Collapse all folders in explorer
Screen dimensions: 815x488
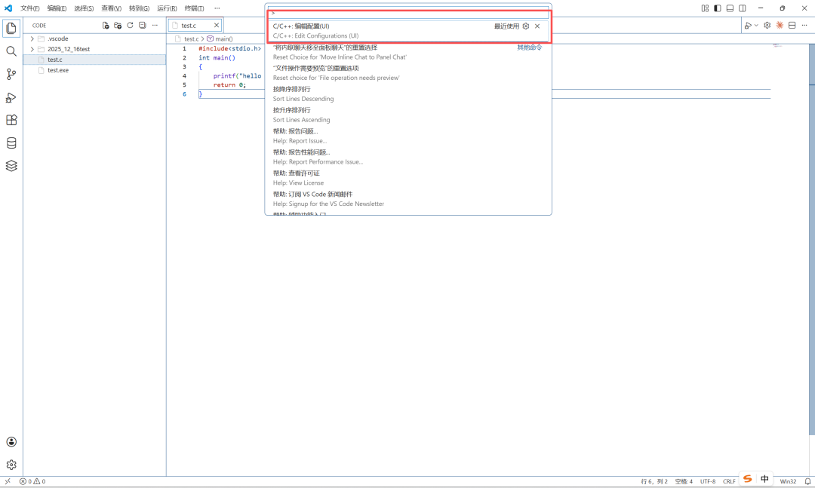click(x=143, y=25)
